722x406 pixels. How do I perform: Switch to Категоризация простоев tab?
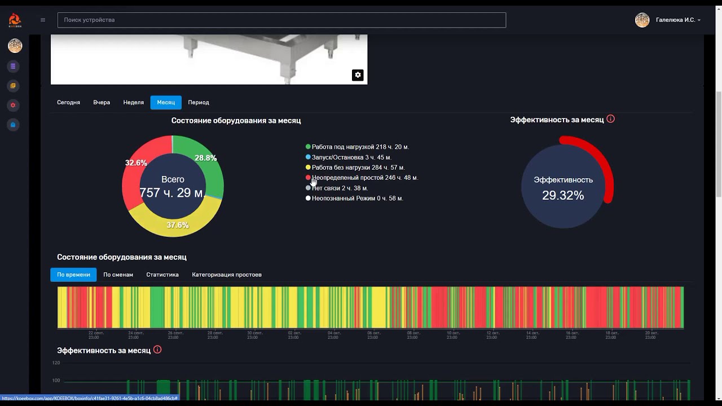click(227, 275)
